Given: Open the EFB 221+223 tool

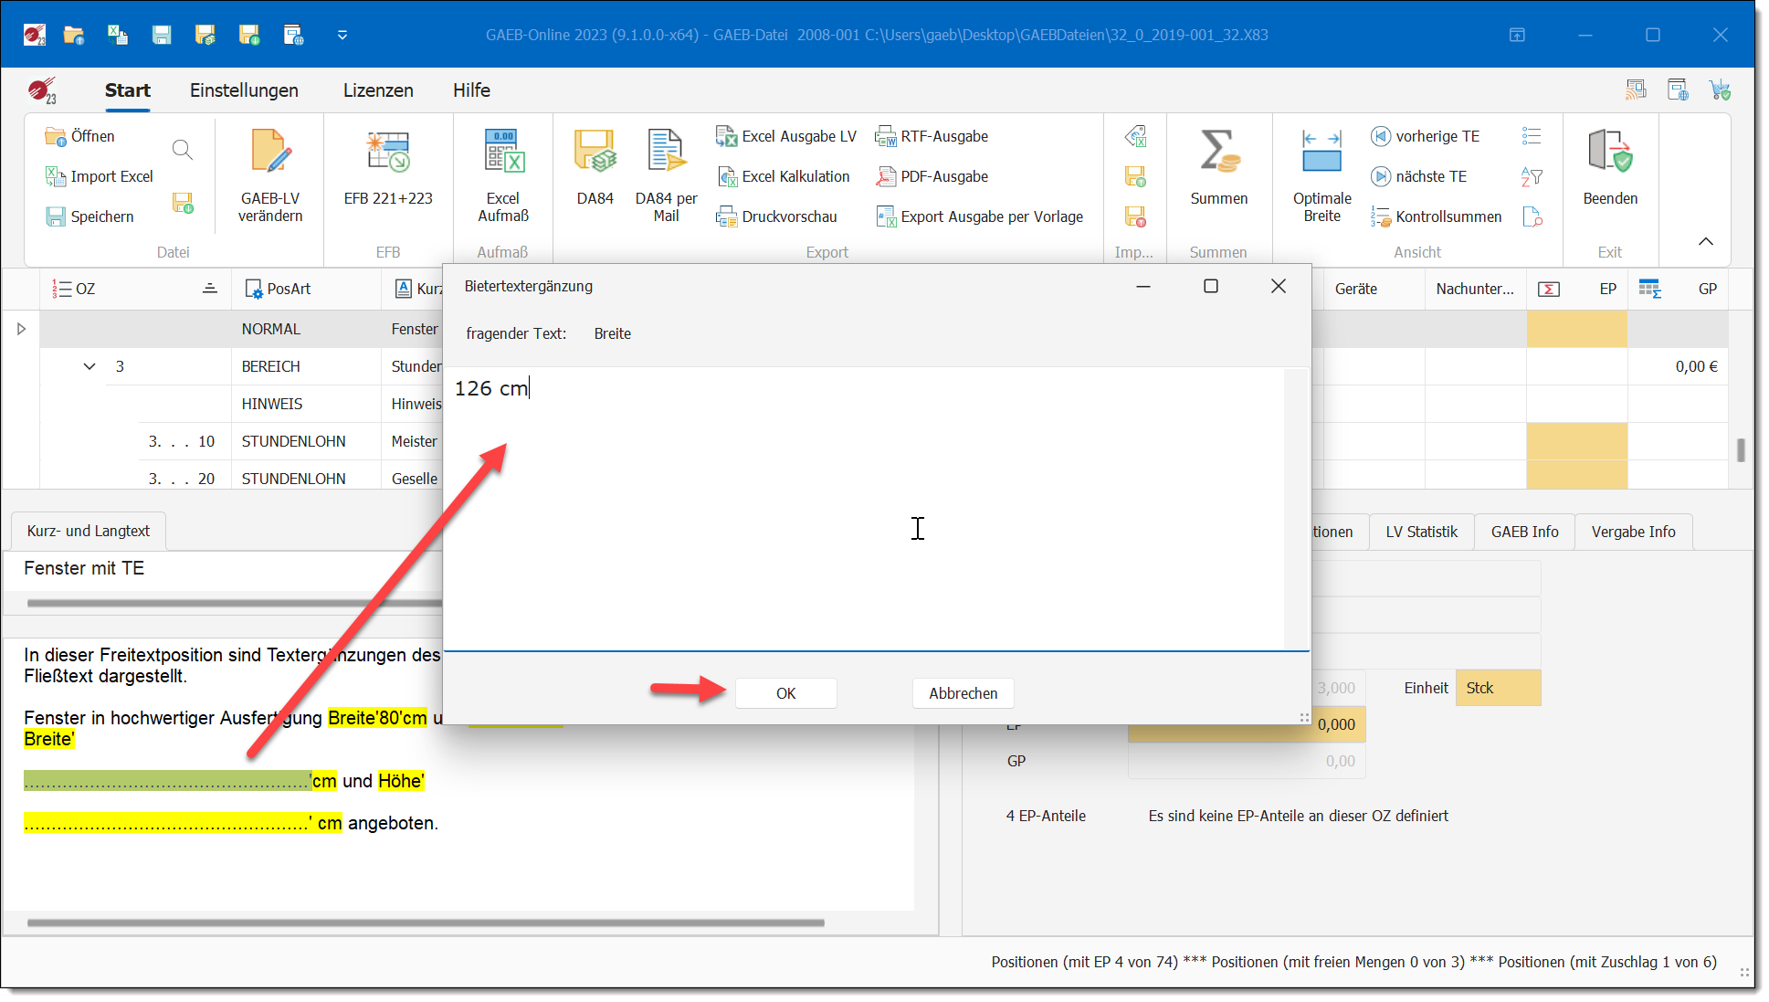Looking at the screenshot, I should 388,153.
